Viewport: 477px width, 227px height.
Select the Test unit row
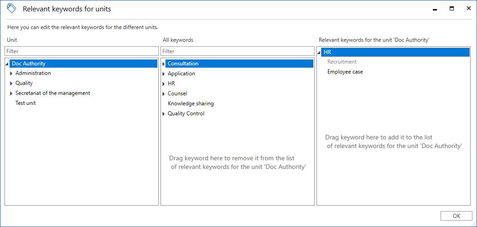click(25, 103)
